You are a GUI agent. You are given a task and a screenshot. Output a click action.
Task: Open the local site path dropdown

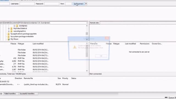87,23
